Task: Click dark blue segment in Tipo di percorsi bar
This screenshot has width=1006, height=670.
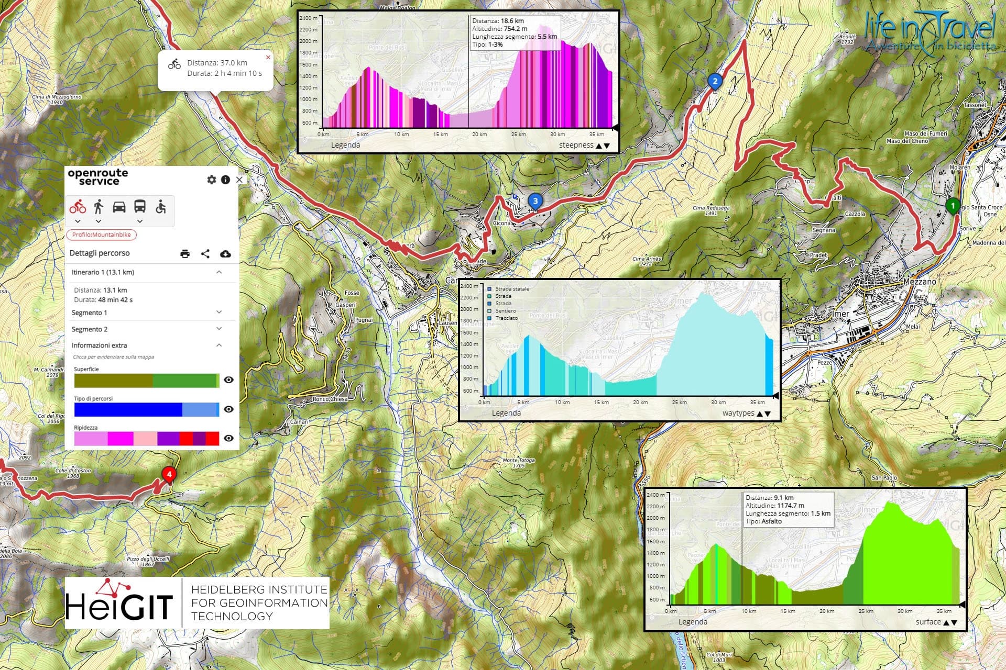Action: point(128,409)
